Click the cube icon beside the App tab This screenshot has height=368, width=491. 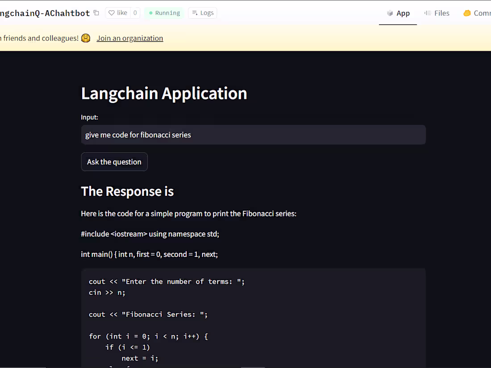click(x=390, y=13)
